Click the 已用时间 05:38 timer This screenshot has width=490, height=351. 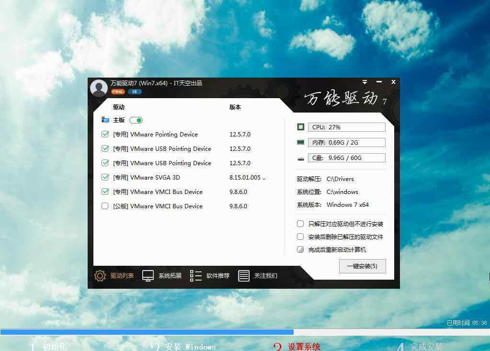pyautogui.click(x=467, y=323)
